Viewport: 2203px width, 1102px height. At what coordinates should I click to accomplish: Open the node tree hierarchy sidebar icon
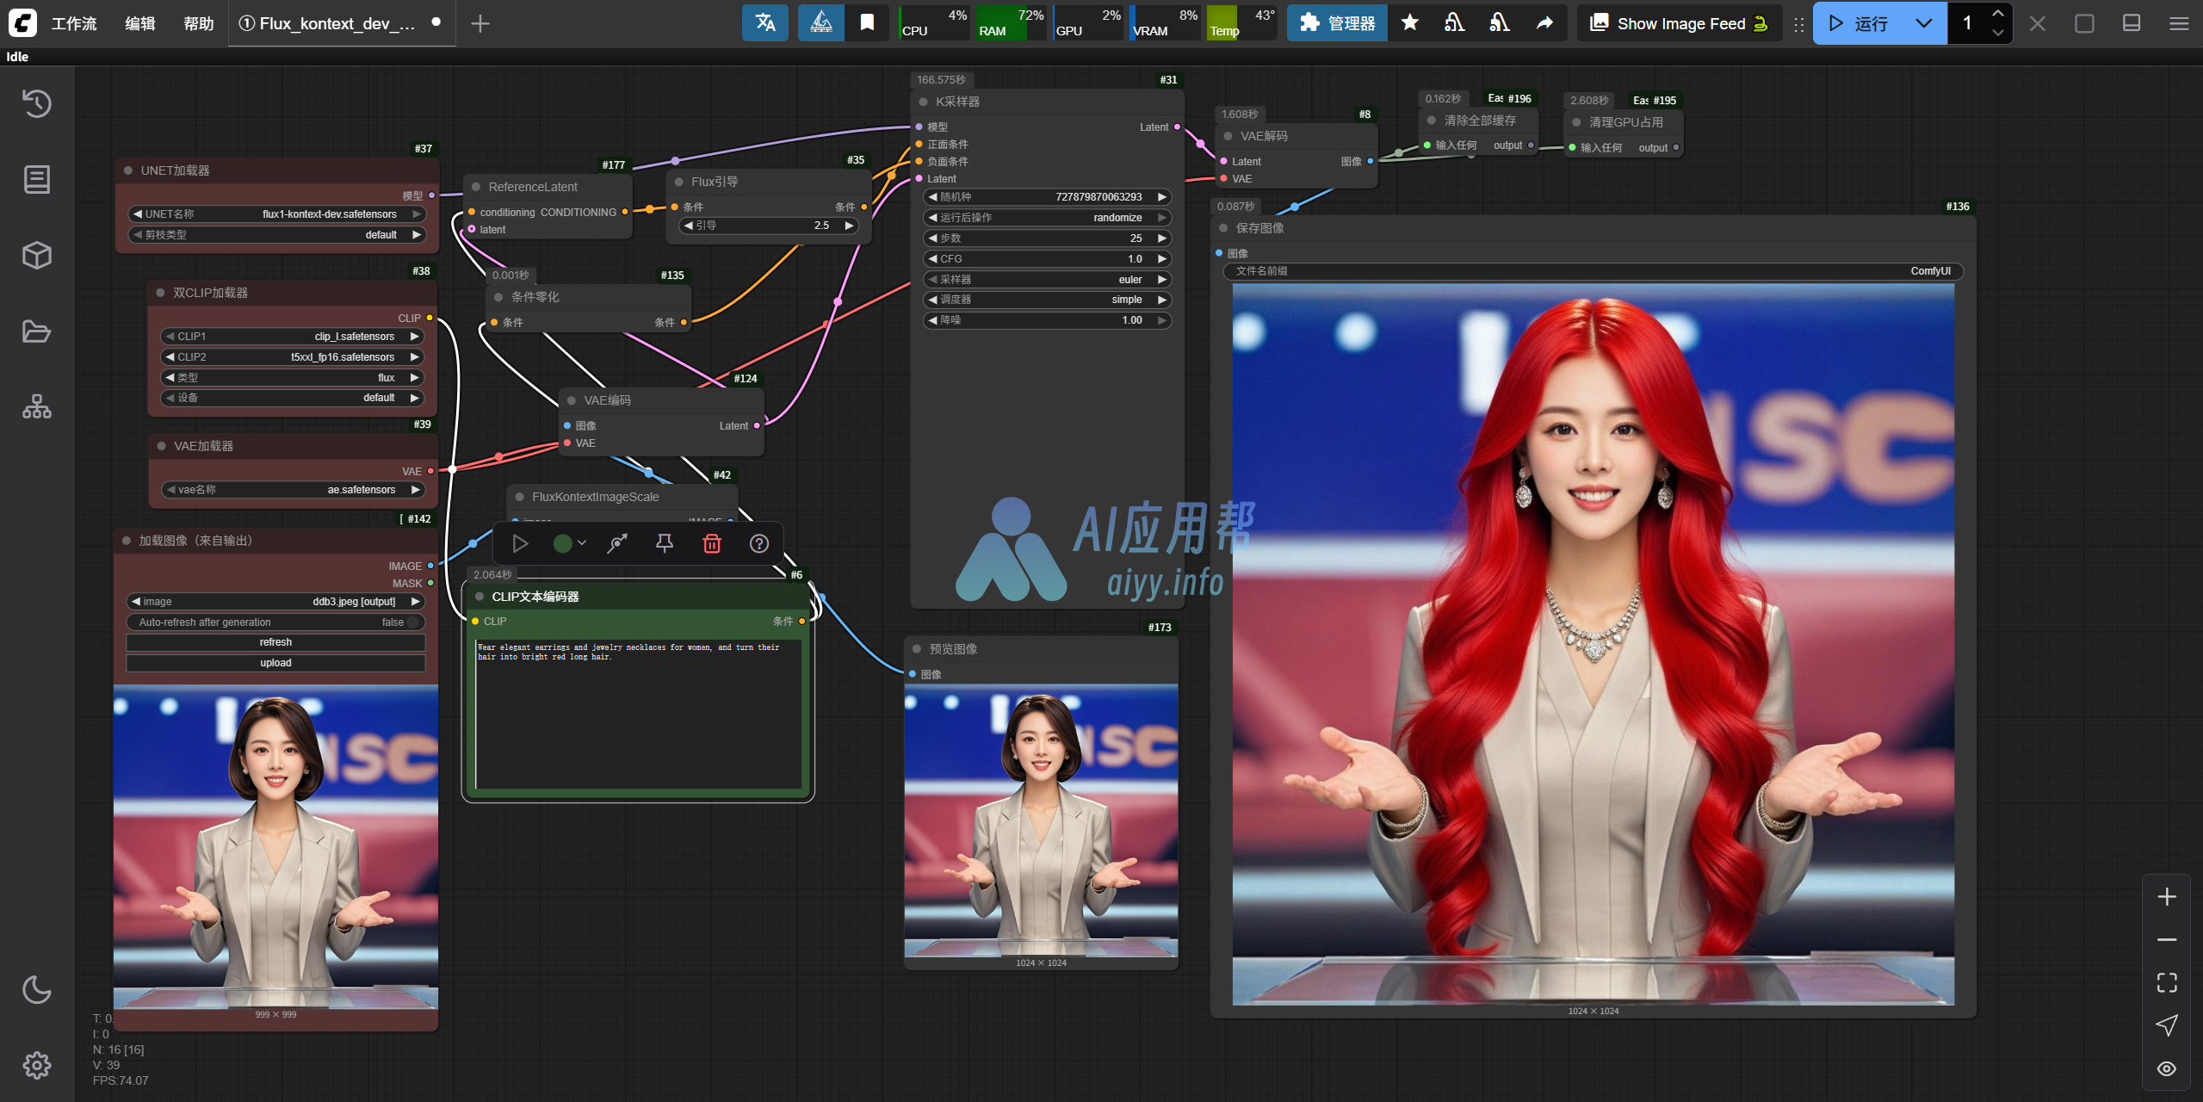point(36,406)
